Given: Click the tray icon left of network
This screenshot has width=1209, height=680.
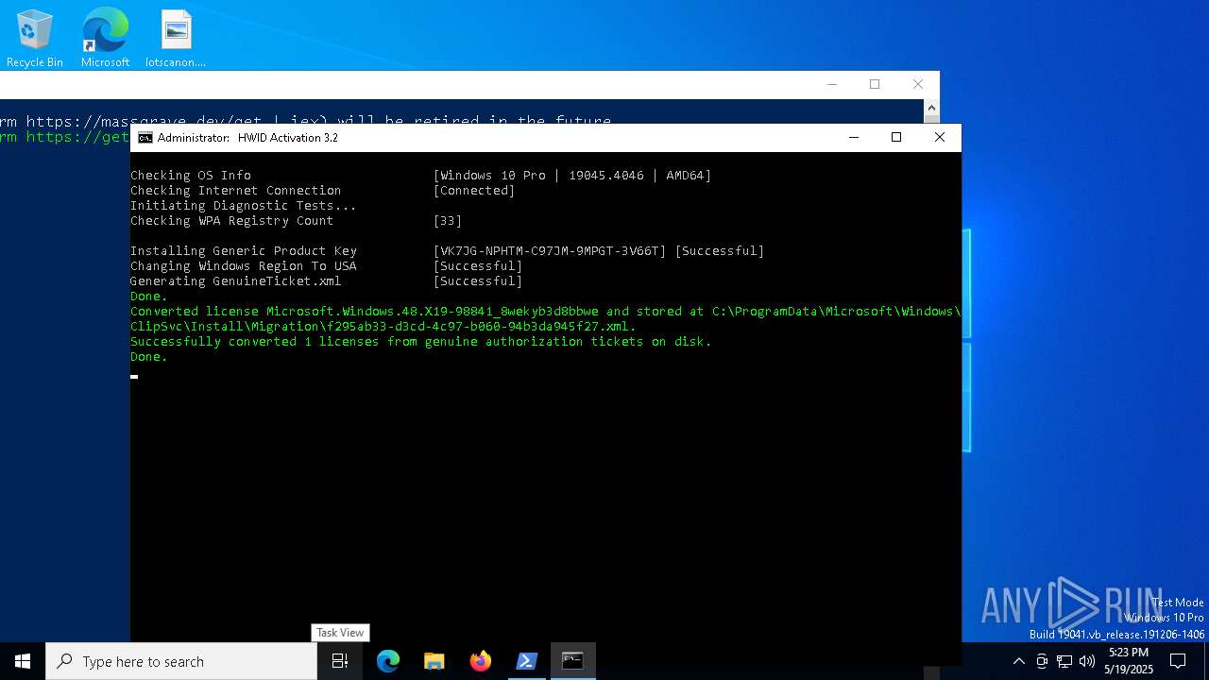Looking at the screenshot, I should pos(1042,661).
